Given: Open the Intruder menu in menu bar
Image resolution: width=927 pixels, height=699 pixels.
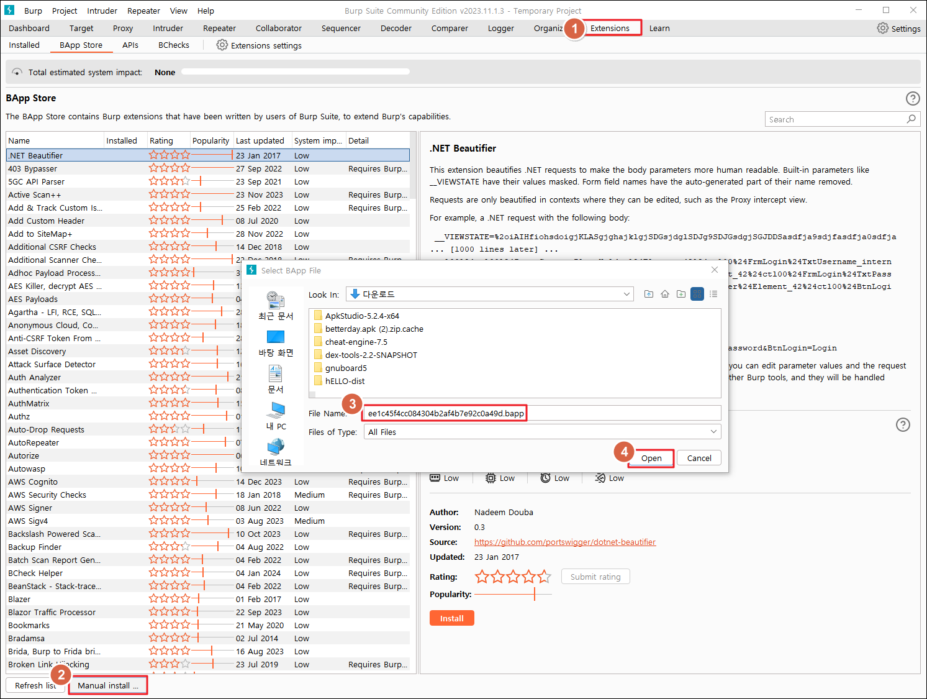Looking at the screenshot, I should click(x=102, y=11).
